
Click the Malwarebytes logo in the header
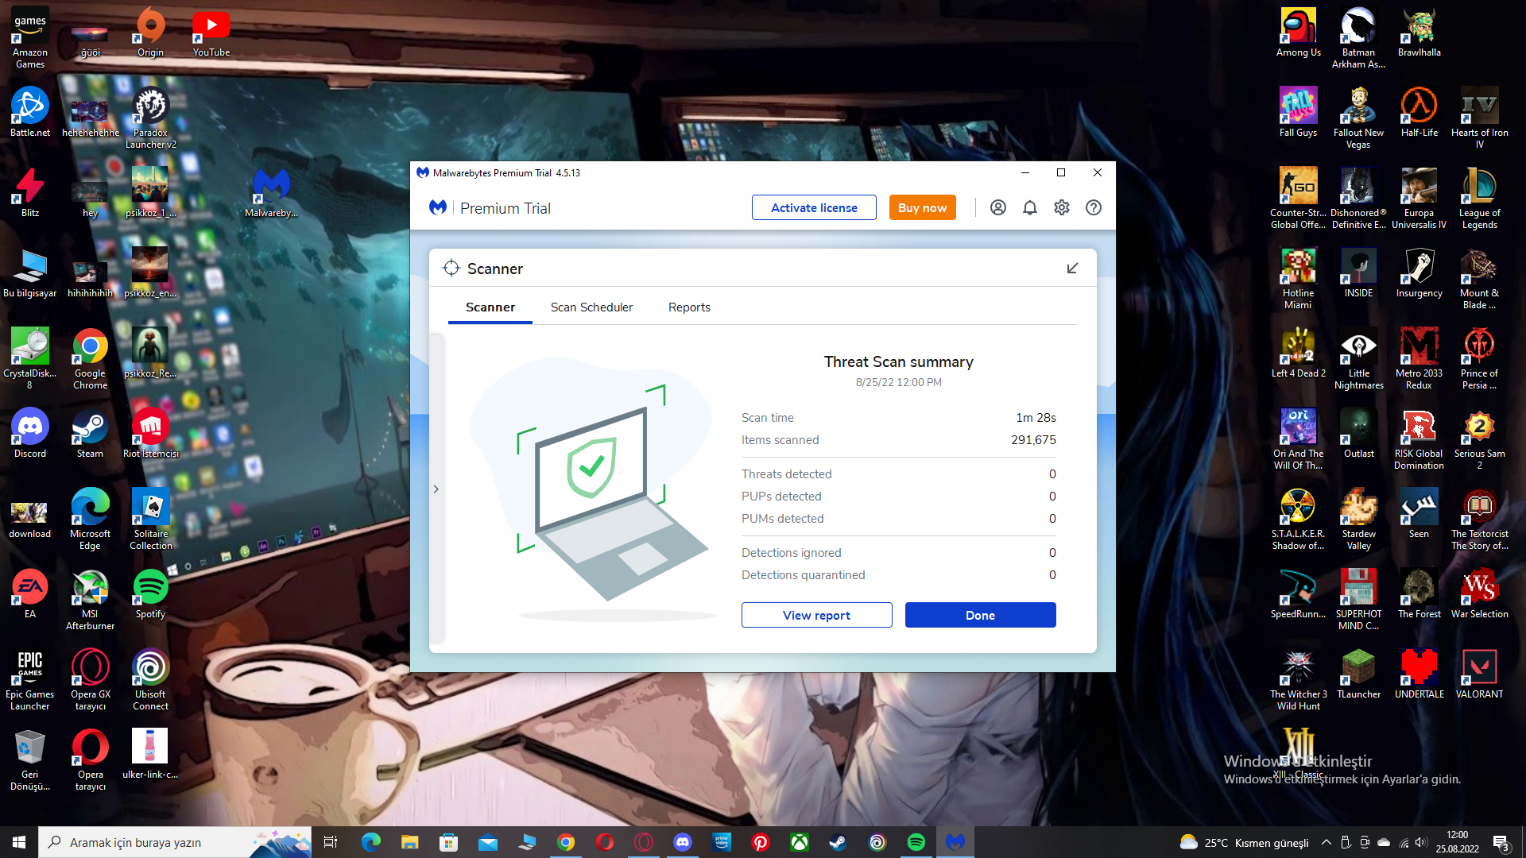[438, 207]
